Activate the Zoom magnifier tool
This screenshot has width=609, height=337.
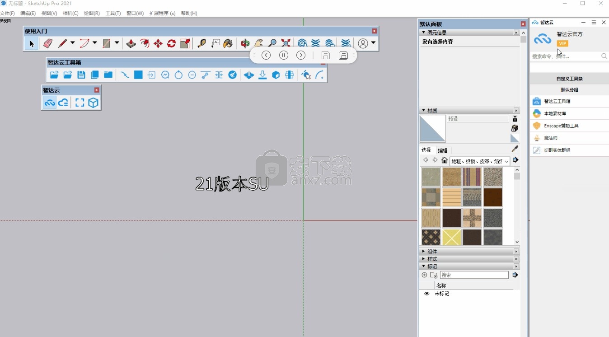pos(272,43)
